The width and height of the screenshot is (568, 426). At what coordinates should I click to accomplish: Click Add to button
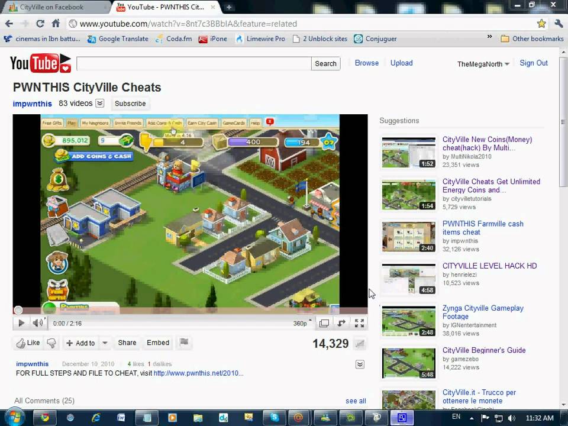pos(80,343)
